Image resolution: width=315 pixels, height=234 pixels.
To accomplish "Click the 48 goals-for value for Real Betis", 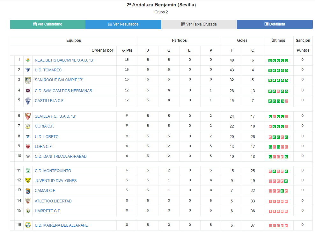I will [232, 60].
